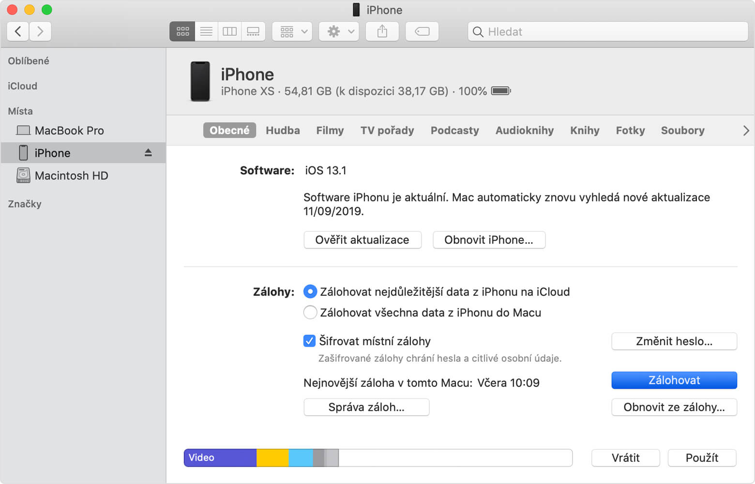Click the Vrátit button
Image resolution: width=755 pixels, height=484 pixels.
pyautogui.click(x=625, y=458)
